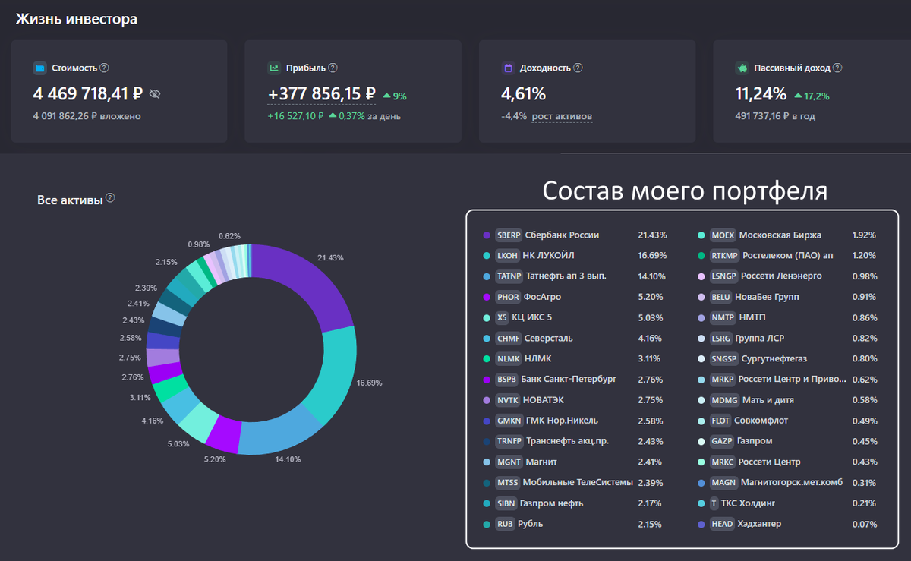Click the color dot beside LKOH
The width and height of the screenshot is (911, 561).
click(487, 256)
